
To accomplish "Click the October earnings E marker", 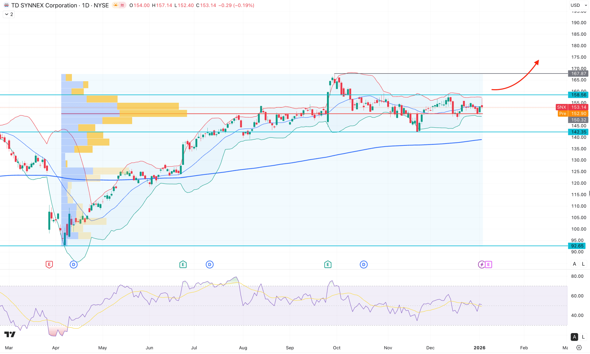I will pos(328,264).
